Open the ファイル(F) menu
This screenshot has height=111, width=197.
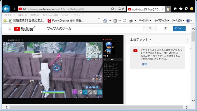pos(9,15)
